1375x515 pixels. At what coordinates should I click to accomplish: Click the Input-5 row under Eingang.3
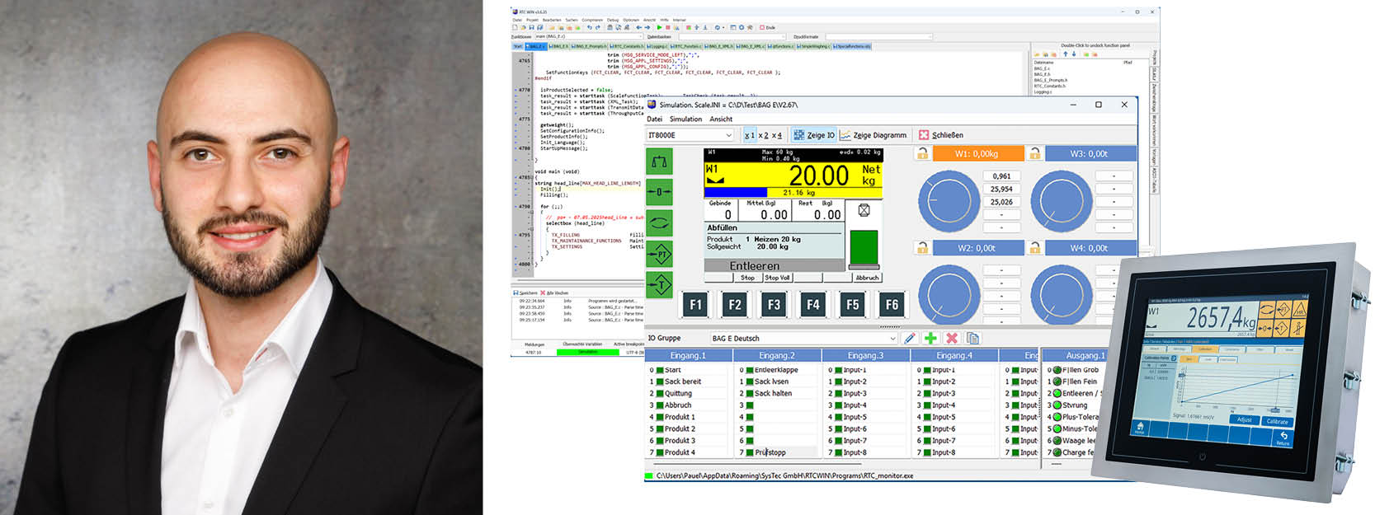pos(865,417)
